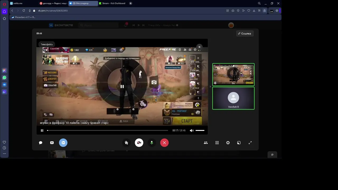Open Prosectors v1.7 bookmark

pos(24,17)
